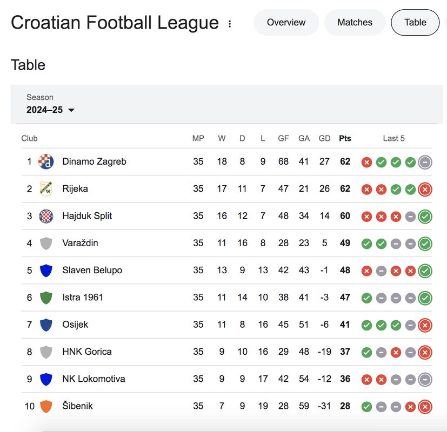
Task: Click the Hajduk Split club crest
Action: (46, 216)
